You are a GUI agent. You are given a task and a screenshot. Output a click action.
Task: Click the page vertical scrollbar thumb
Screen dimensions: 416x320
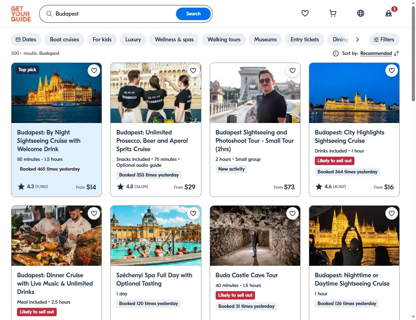coord(413,54)
